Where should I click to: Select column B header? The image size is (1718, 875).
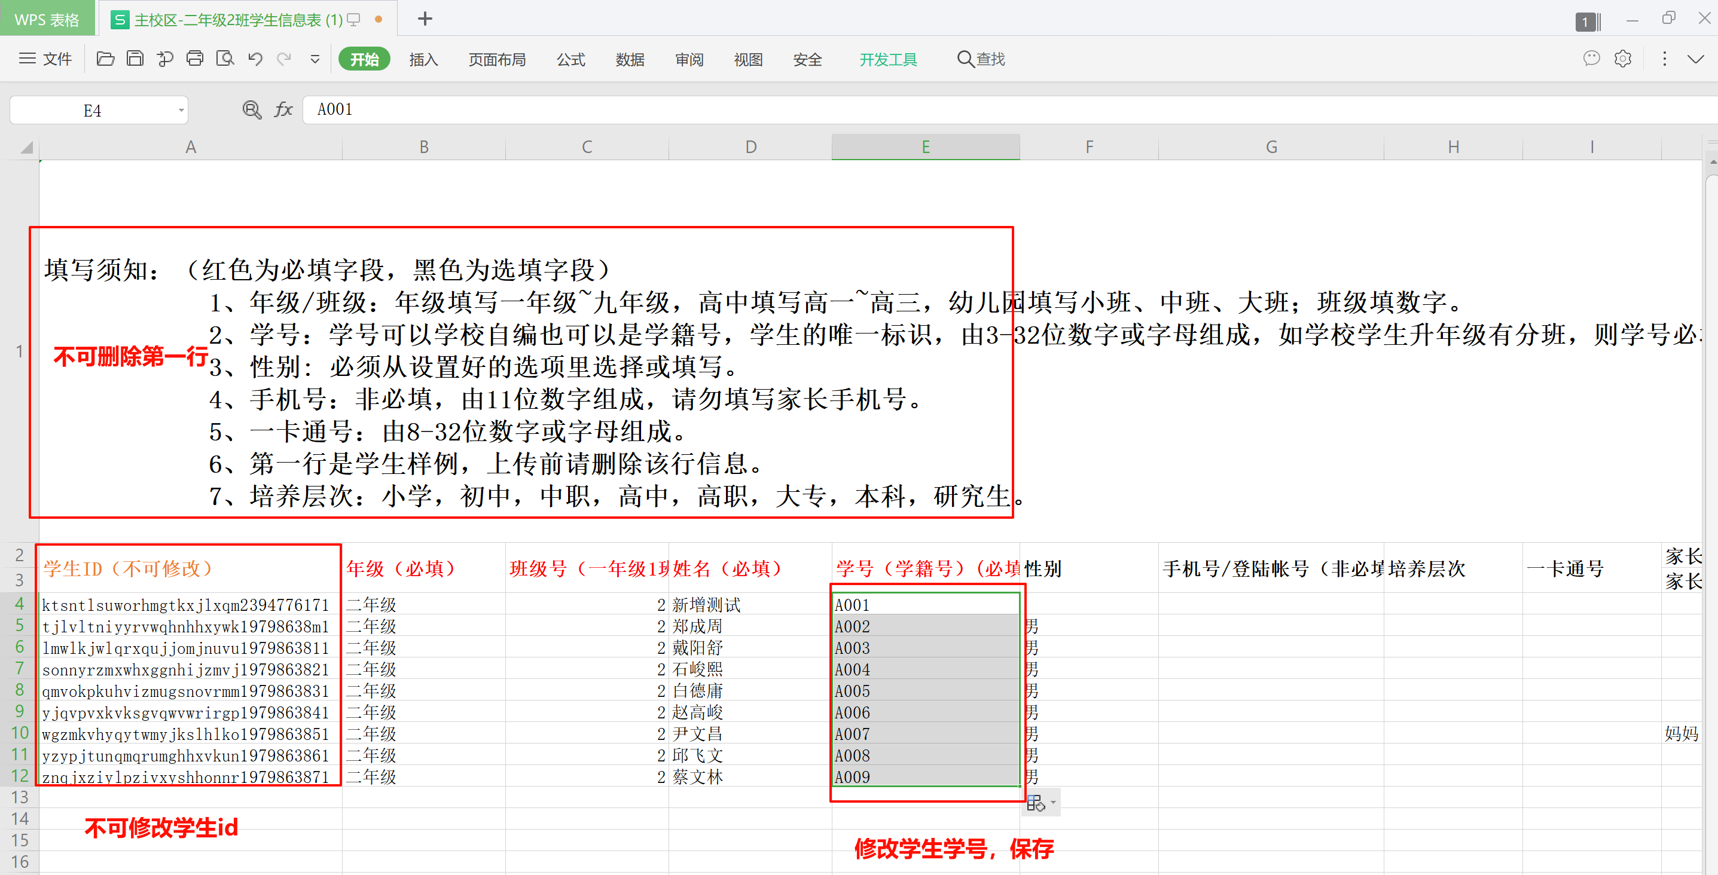(x=423, y=147)
